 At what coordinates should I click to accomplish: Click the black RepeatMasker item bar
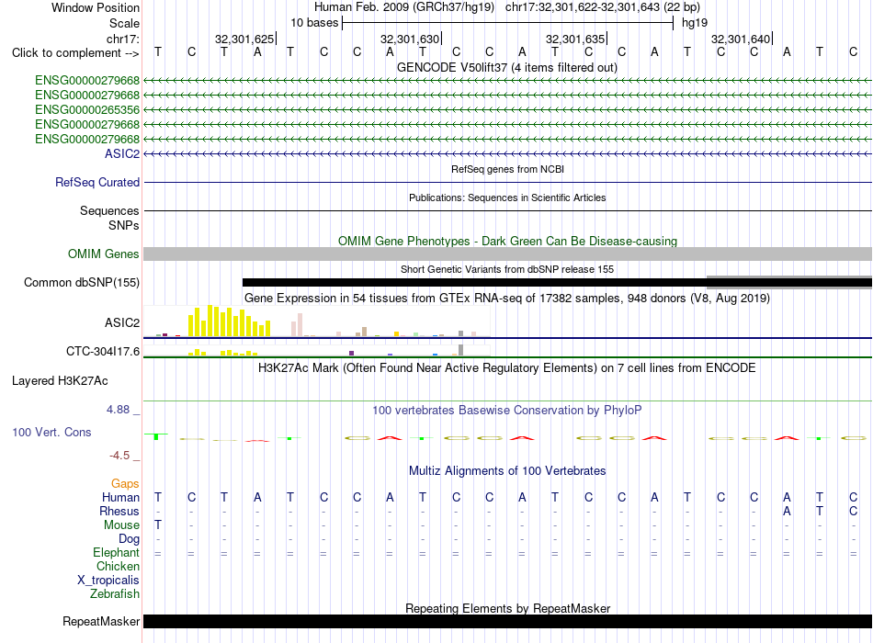click(507, 621)
